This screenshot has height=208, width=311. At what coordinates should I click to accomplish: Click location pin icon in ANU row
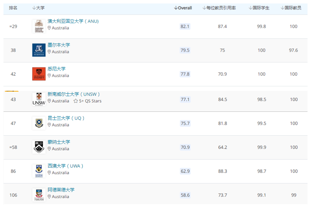coord(49,28)
